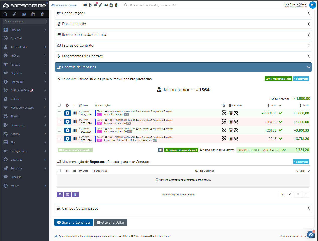Click purple export button below repasses table
The height and width of the screenshot is (241, 318).
pyautogui.click(x=60, y=194)
